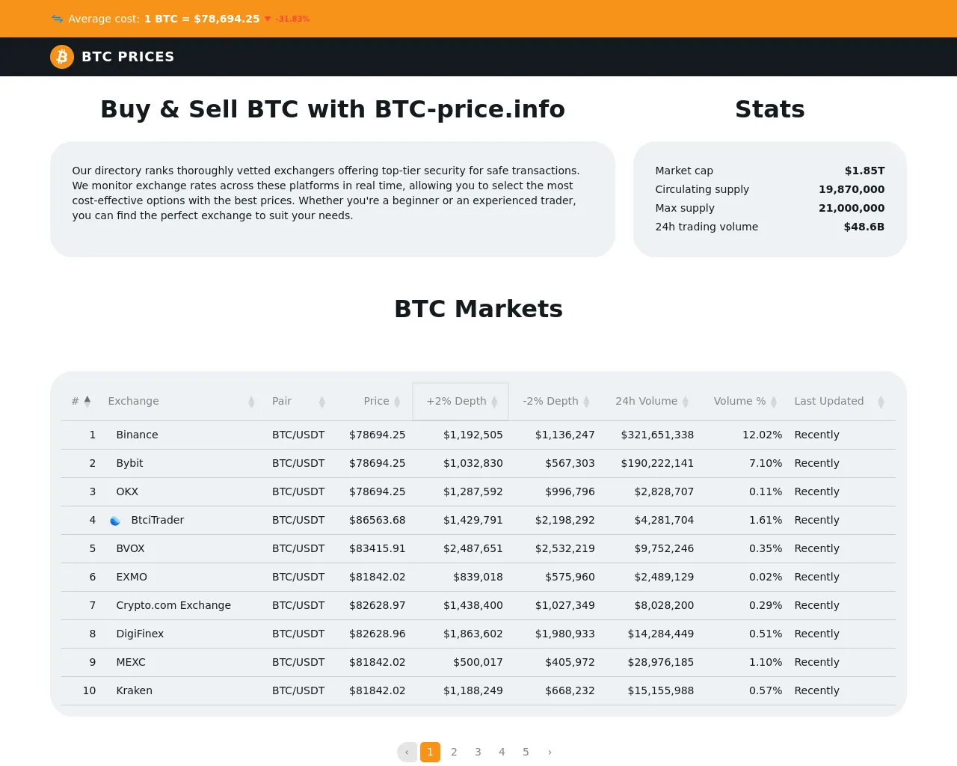Open the Bybit exchange row
The image size is (957, 766).
[x=478, y=464]
